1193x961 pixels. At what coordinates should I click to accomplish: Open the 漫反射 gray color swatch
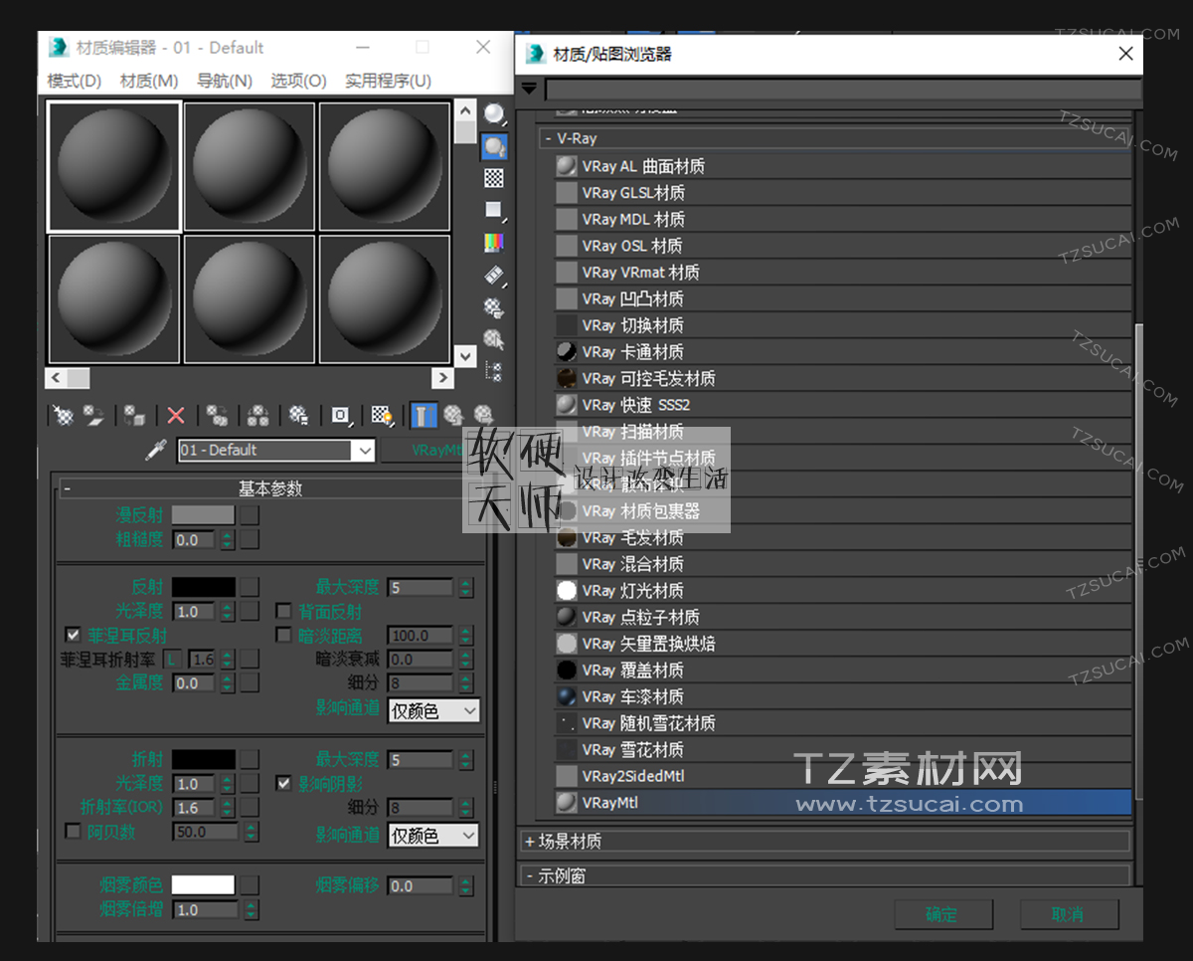coord(203,515)
